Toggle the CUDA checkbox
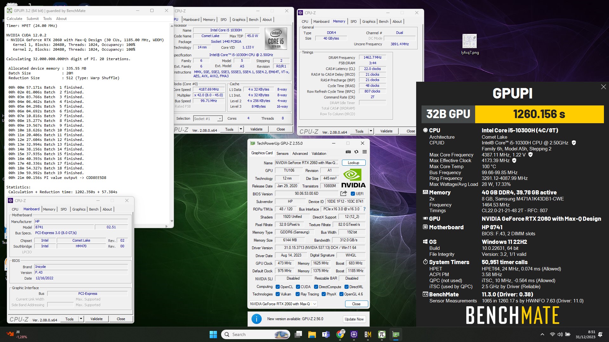 point(298,287)
